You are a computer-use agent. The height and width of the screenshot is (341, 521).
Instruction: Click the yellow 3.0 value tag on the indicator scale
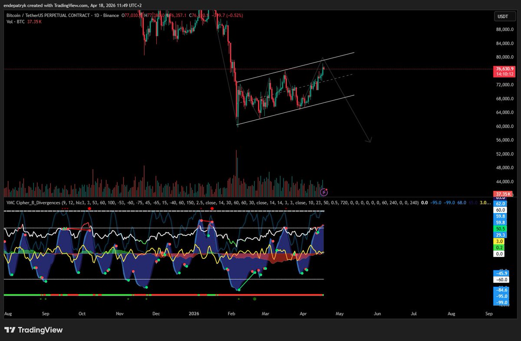coord(499,241)
